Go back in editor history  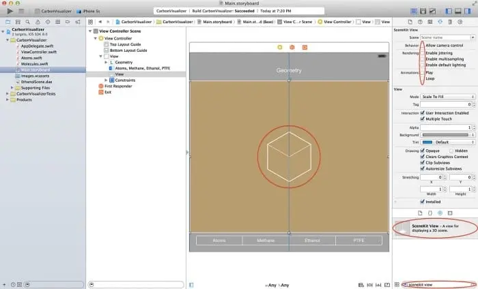100,22
